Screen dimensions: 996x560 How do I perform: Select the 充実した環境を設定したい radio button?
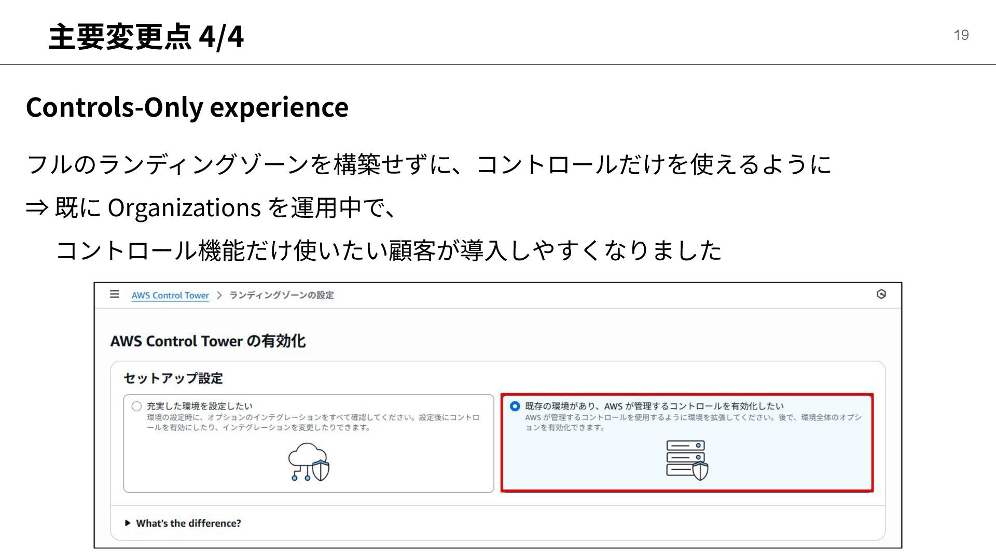pyautogui.click(x=136, y=406)
